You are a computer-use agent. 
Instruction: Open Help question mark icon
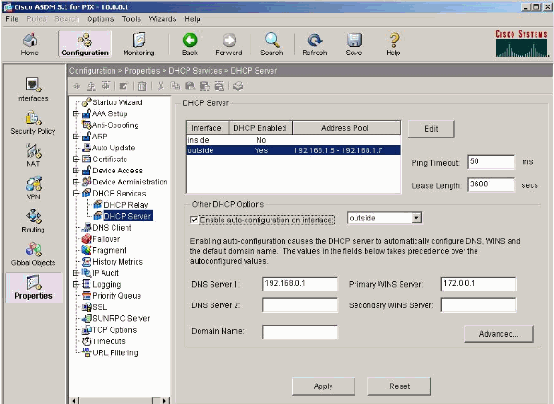pyautogui.click(x=393, y=40)
